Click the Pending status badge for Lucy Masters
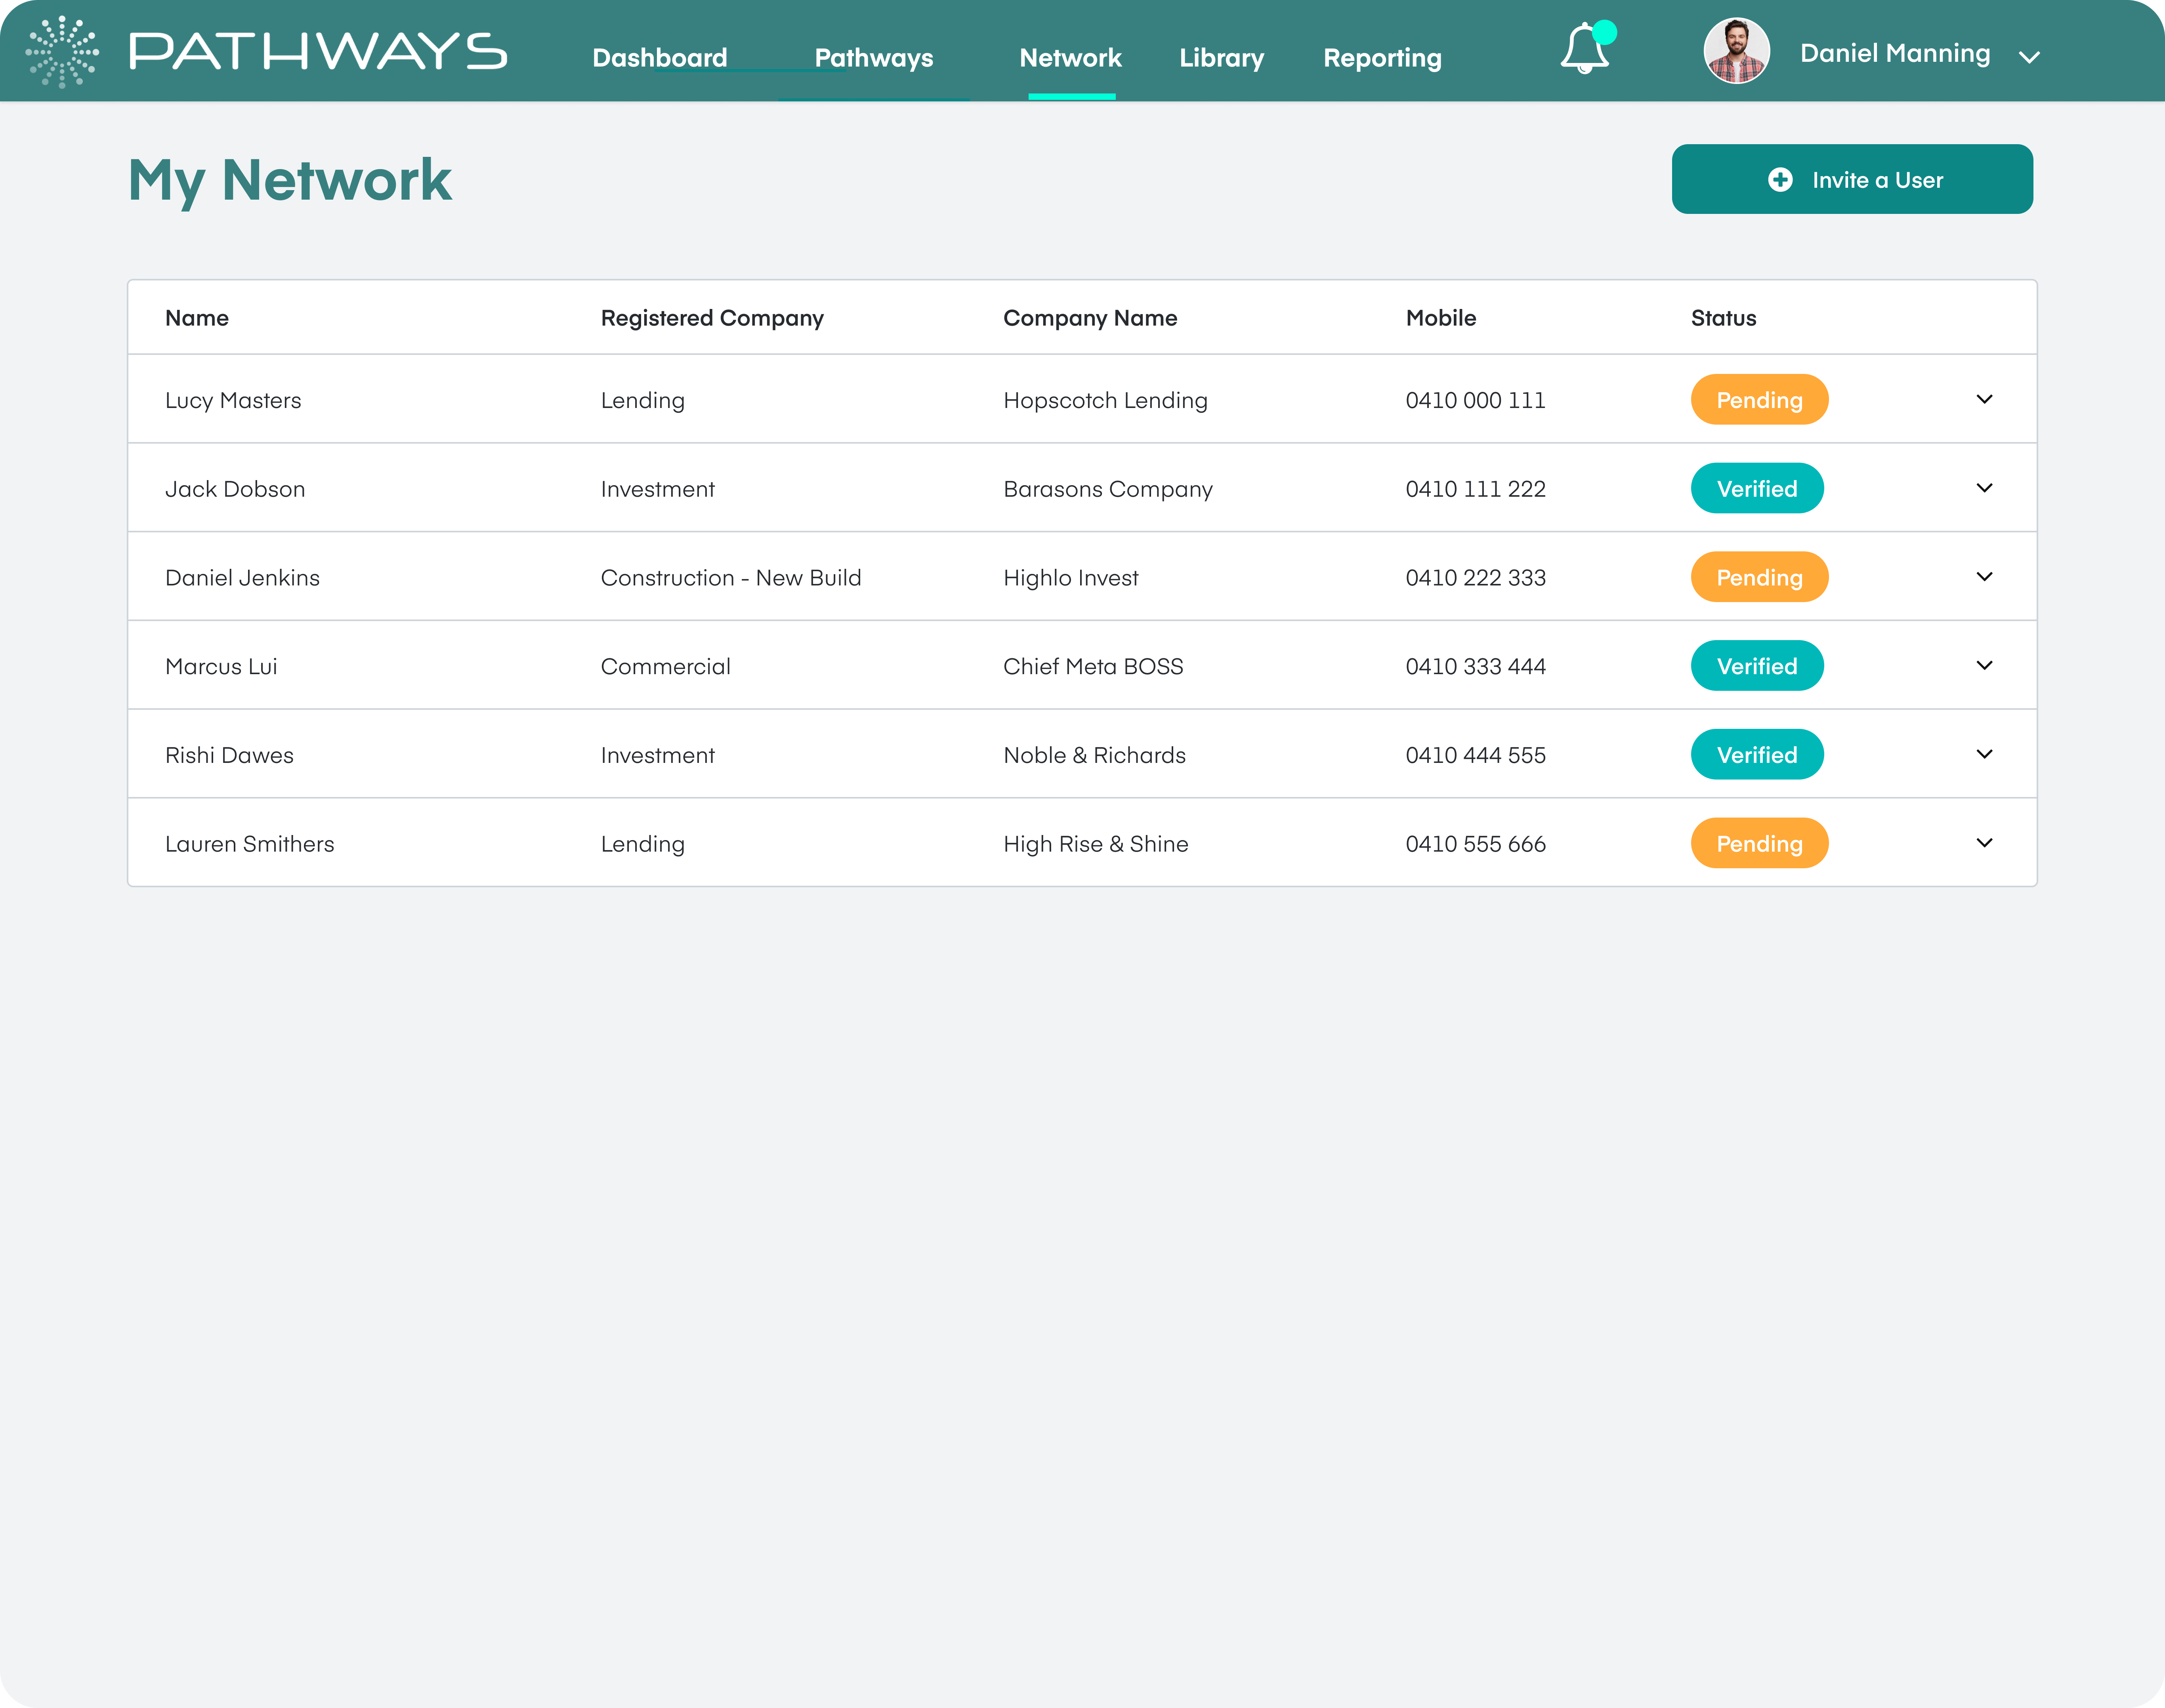2165x1708 pixels. coord(1759,399)
